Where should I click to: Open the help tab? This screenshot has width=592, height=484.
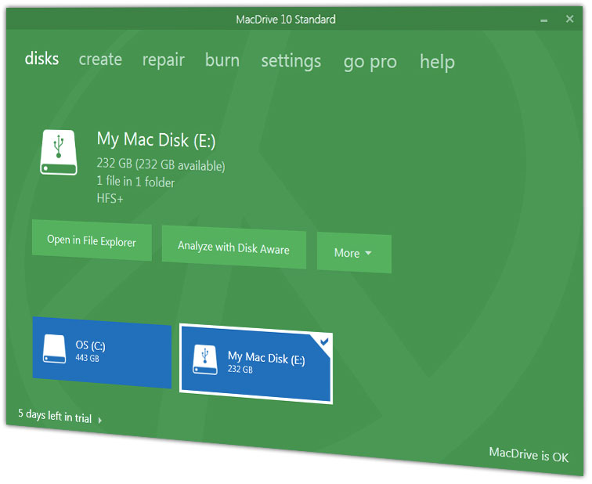click(x=437, y=62)
